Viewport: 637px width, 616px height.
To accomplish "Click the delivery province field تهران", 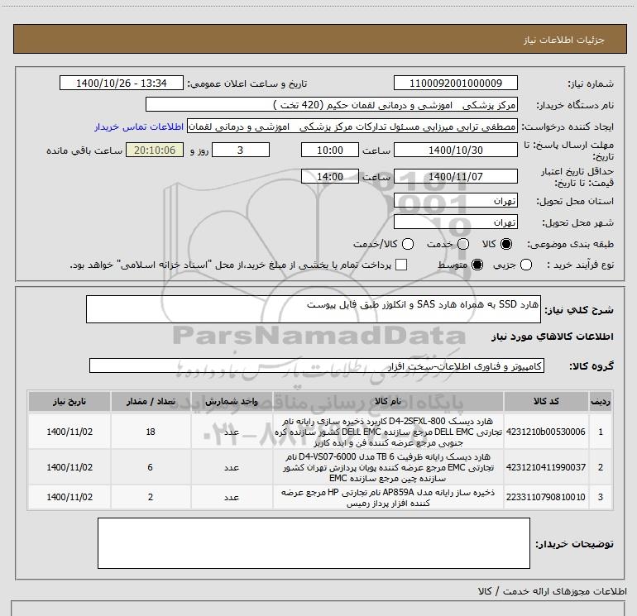I will click(455, 201).
